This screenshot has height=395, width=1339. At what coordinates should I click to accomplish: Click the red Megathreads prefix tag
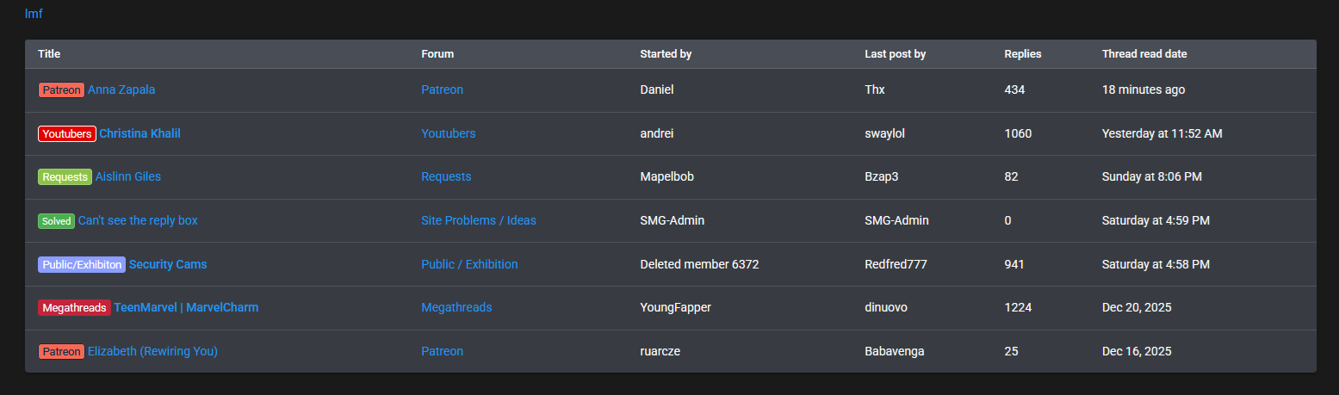(74, 307)
